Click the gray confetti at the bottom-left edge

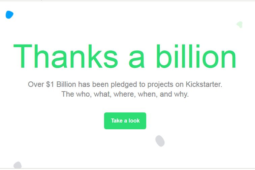(17, 165)
